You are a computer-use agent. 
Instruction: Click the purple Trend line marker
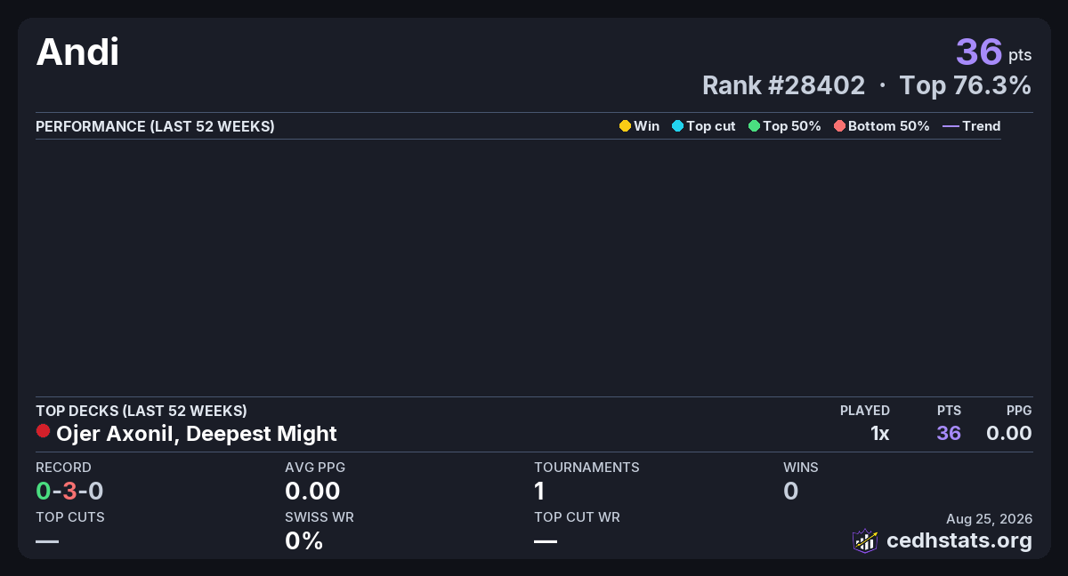[951, 126]
